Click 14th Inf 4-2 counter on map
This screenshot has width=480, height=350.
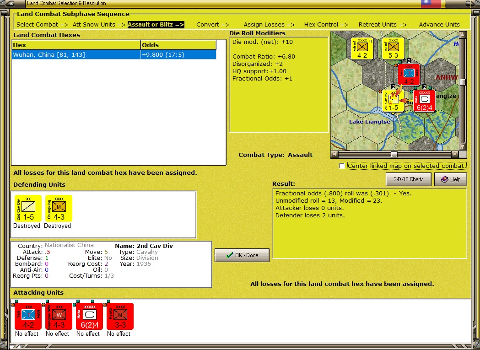[362, 48]
